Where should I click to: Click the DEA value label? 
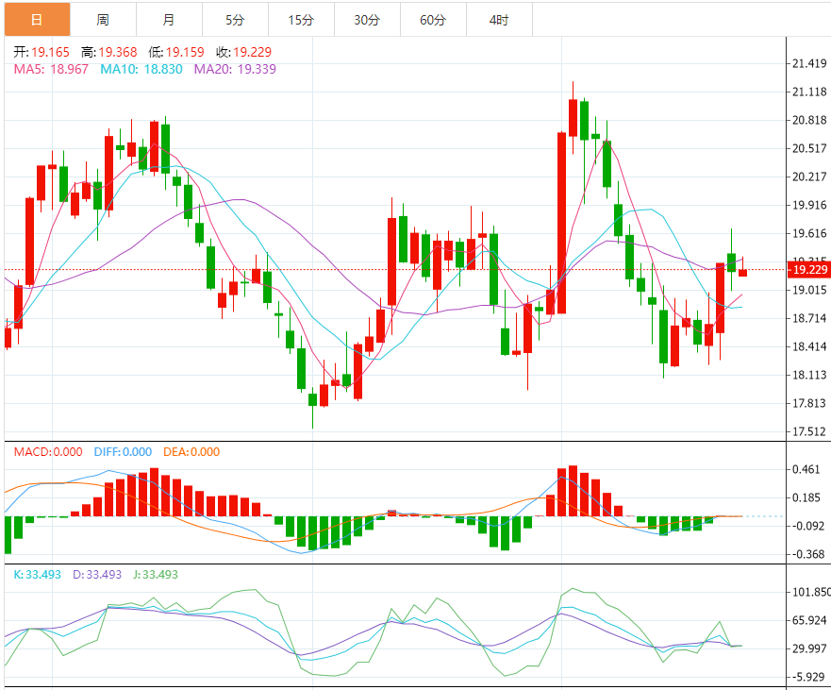tap(191, 452)
